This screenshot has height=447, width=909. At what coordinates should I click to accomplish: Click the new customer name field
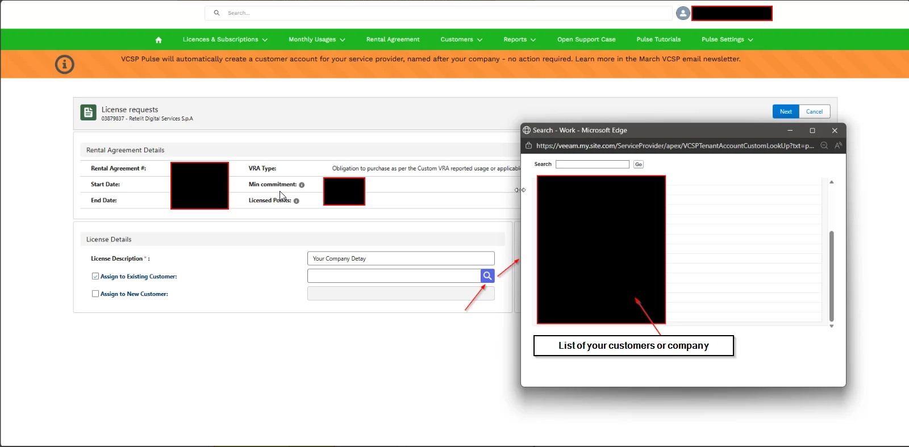[401, 294]
